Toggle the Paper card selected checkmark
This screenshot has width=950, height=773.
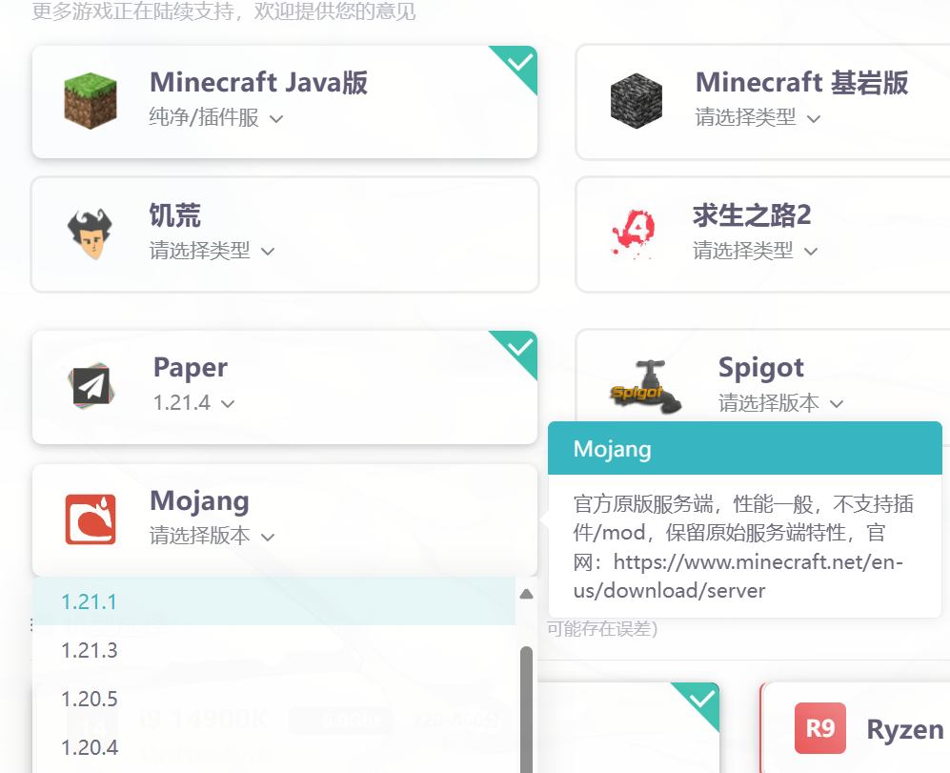tap(519, 349)
